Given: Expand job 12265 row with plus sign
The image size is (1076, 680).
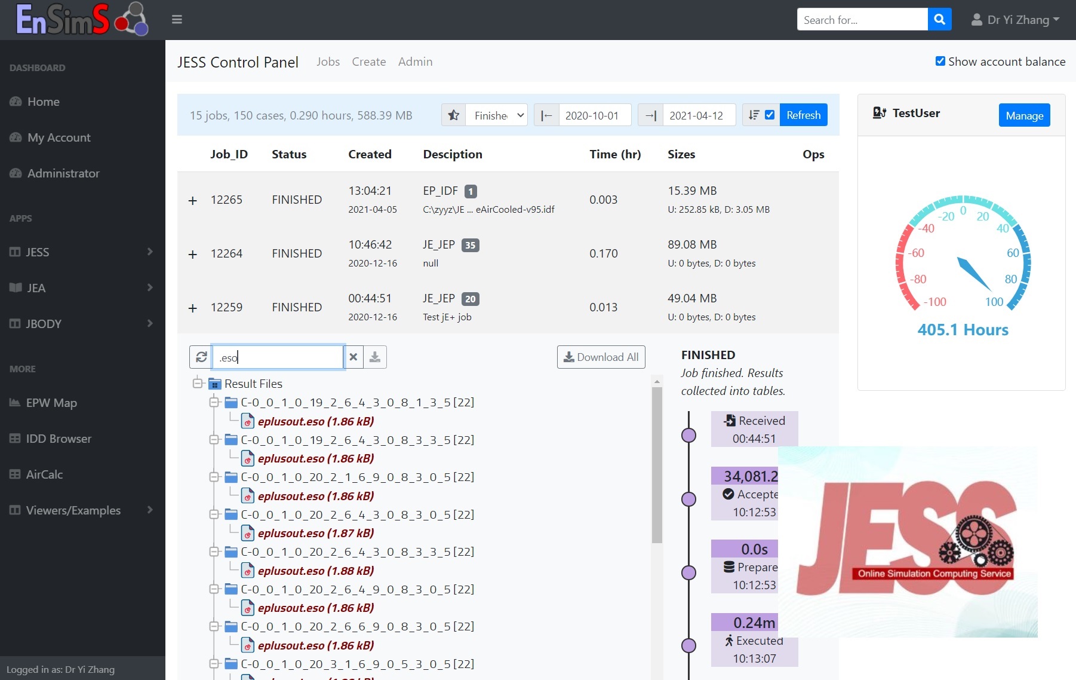Looking at the screenshot, I should pos(192,201).
